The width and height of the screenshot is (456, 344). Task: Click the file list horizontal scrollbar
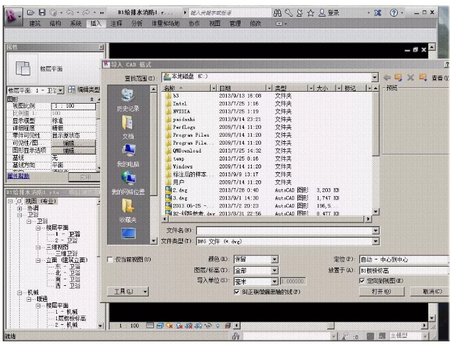pyautogui.click(x=266, y=219)
